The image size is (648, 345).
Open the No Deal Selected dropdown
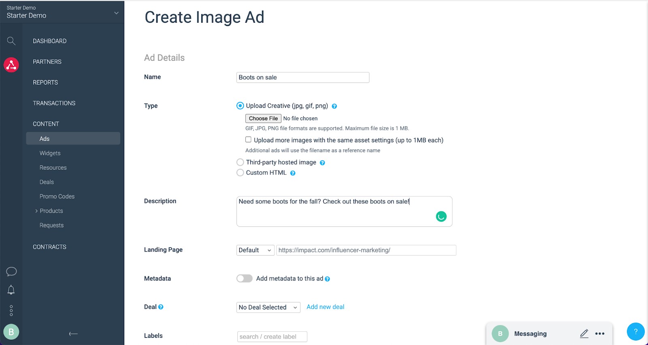click(268, 307)
